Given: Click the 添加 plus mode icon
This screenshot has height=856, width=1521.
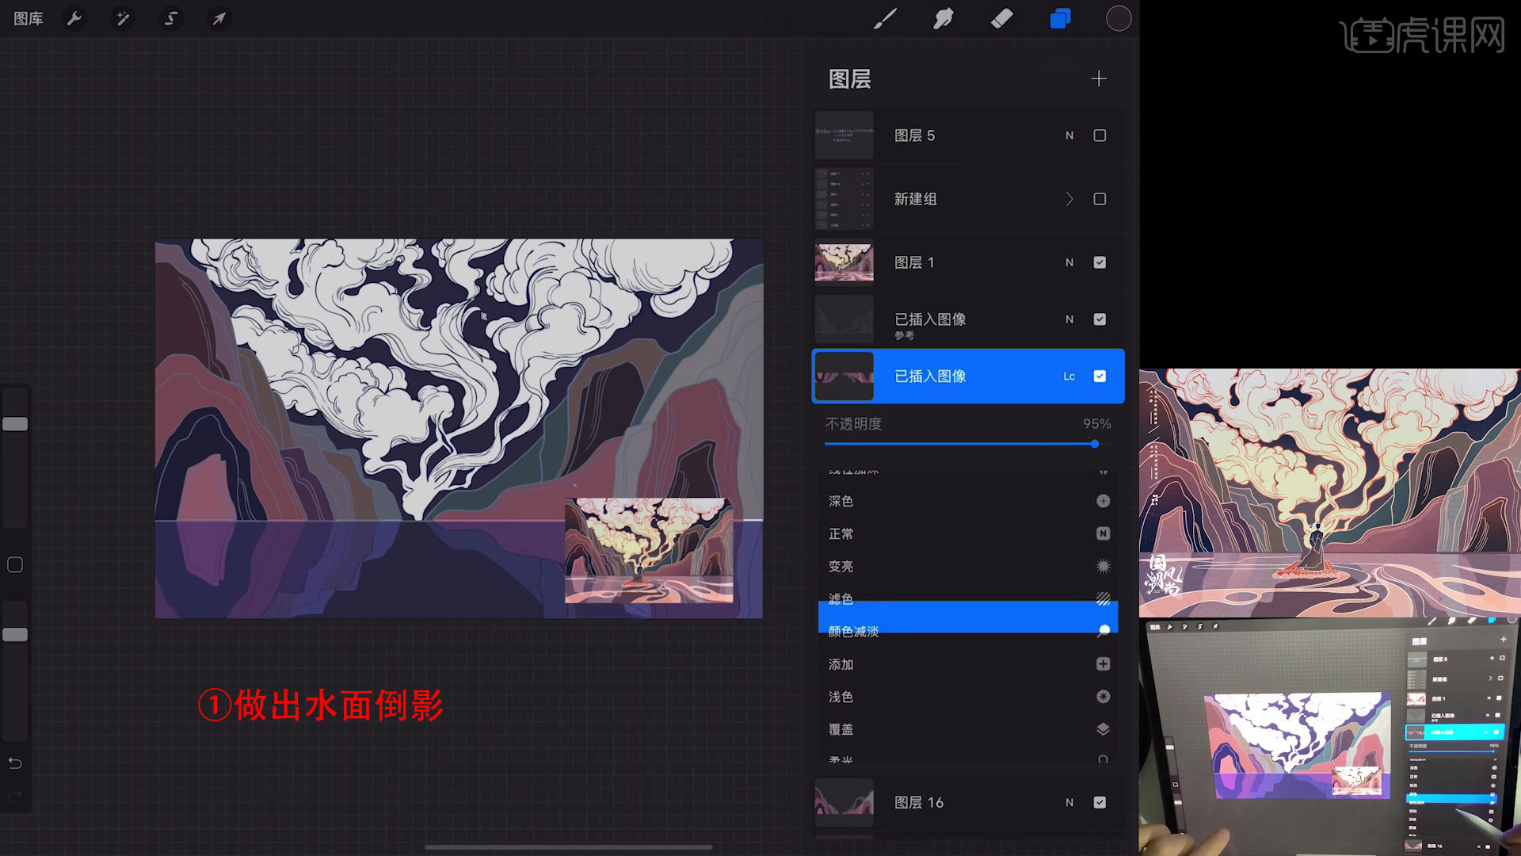Looking at the screenshot, I should point(1103,664).
